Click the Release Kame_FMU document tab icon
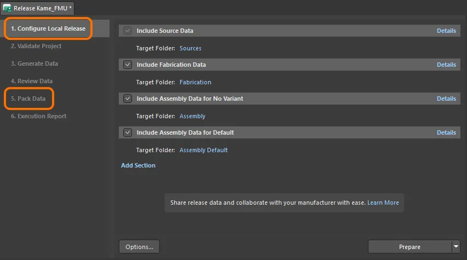Screen dimensions: 467x260 point(8,8)
